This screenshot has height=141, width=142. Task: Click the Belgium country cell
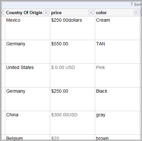pyautogui.click(x=28, y=138)
